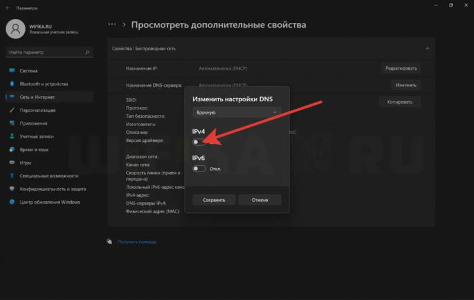Image resolution: width=474 pixels, height=300 pixels.
Task: Click the DNS-серверы IPv4: label
Action: (x=146, y=204)
